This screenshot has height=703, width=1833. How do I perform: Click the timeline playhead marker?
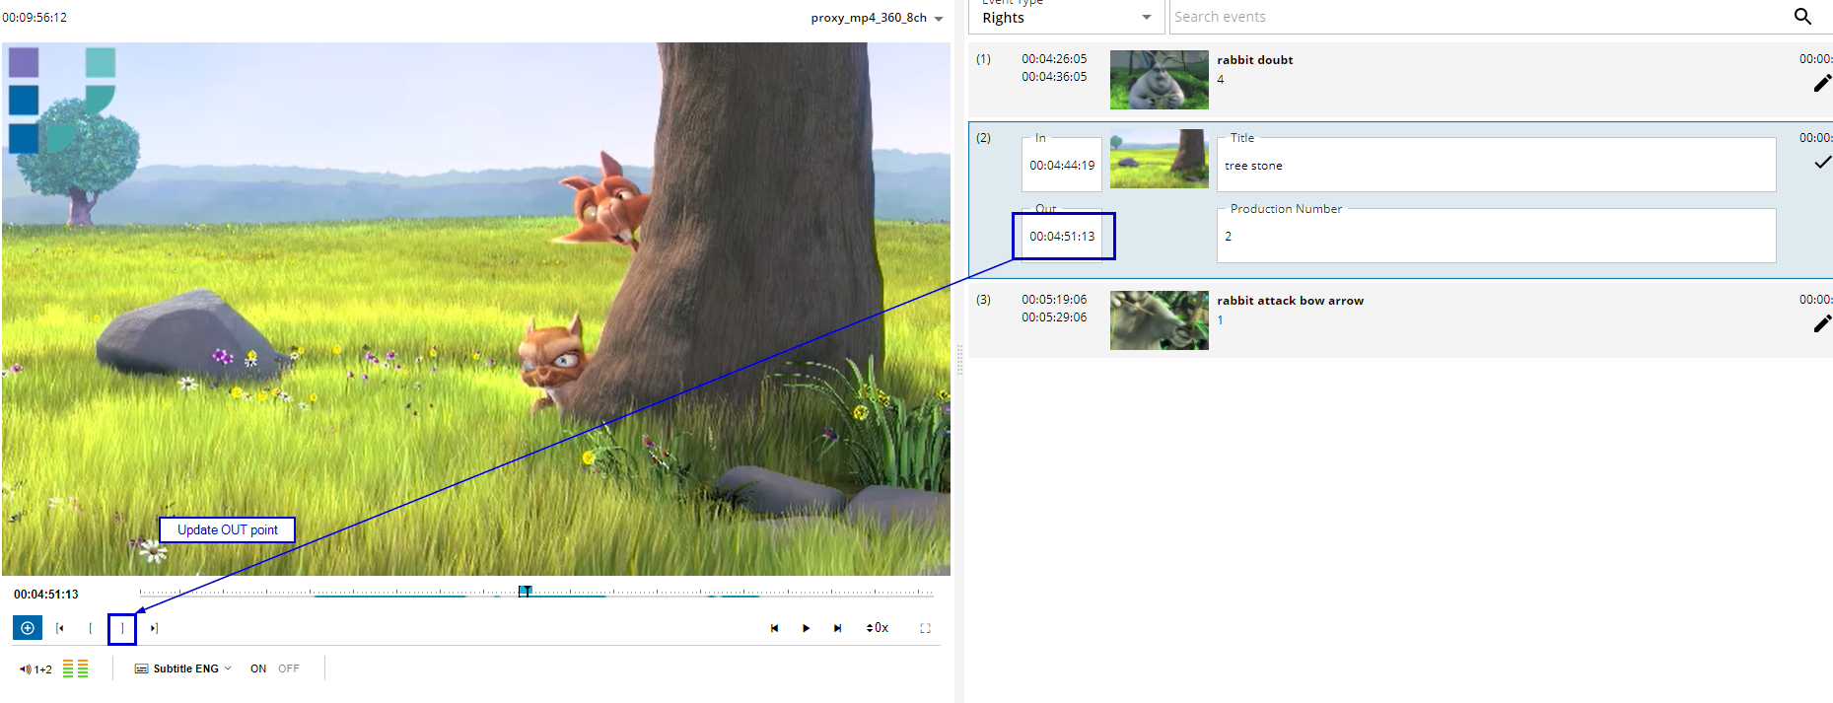(526, 591)
